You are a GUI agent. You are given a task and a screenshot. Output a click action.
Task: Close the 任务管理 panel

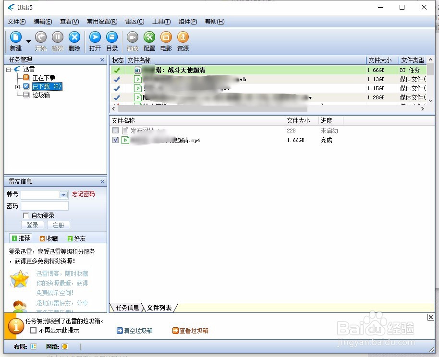click(x=102, y=60)
